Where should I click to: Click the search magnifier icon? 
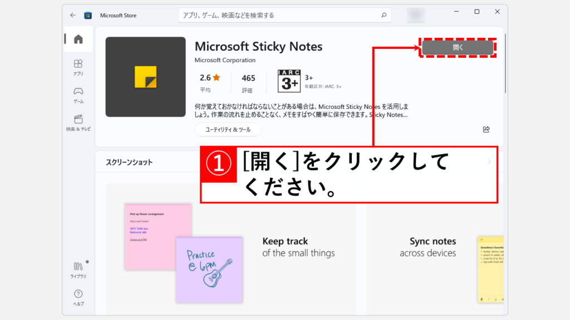coord(384,15)
